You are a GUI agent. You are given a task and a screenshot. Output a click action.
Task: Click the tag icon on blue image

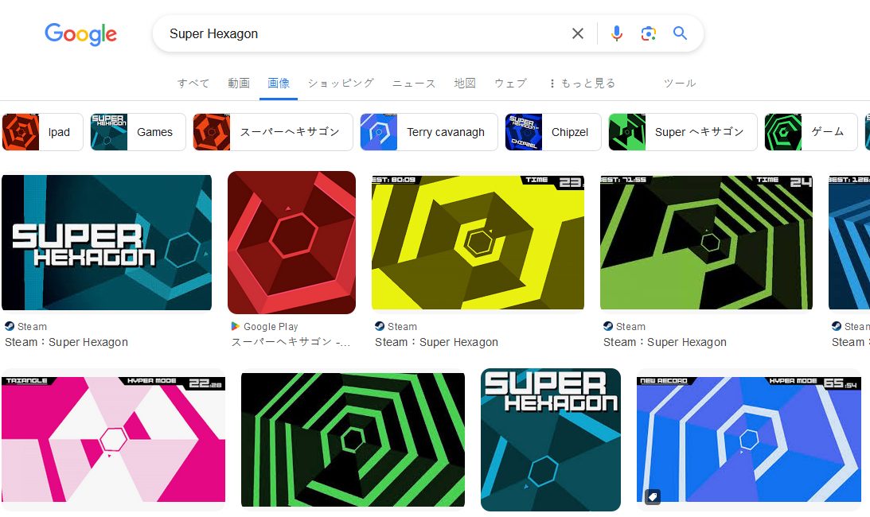653,496
